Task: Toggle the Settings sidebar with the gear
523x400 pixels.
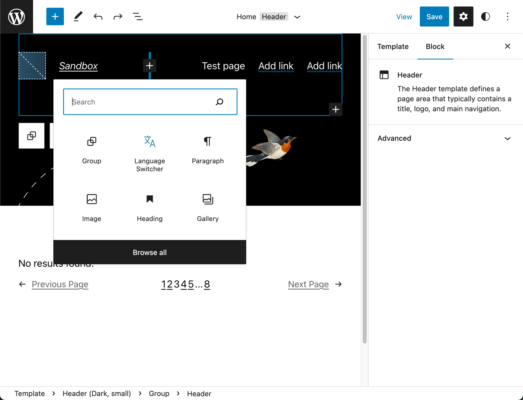Action: (x=463, y=16)
